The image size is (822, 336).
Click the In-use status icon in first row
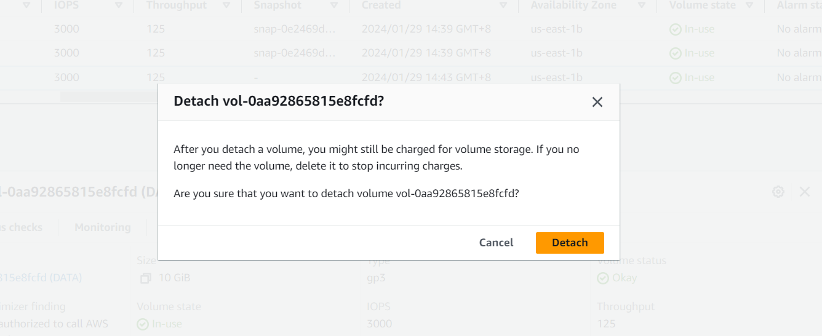(676, 29)
